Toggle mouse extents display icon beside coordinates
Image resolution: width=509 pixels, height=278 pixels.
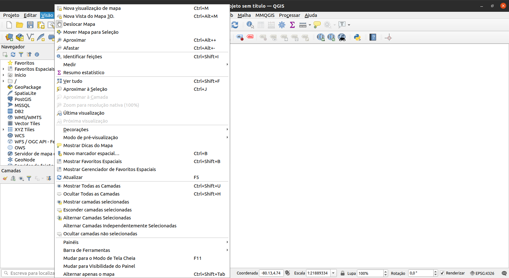288,273
